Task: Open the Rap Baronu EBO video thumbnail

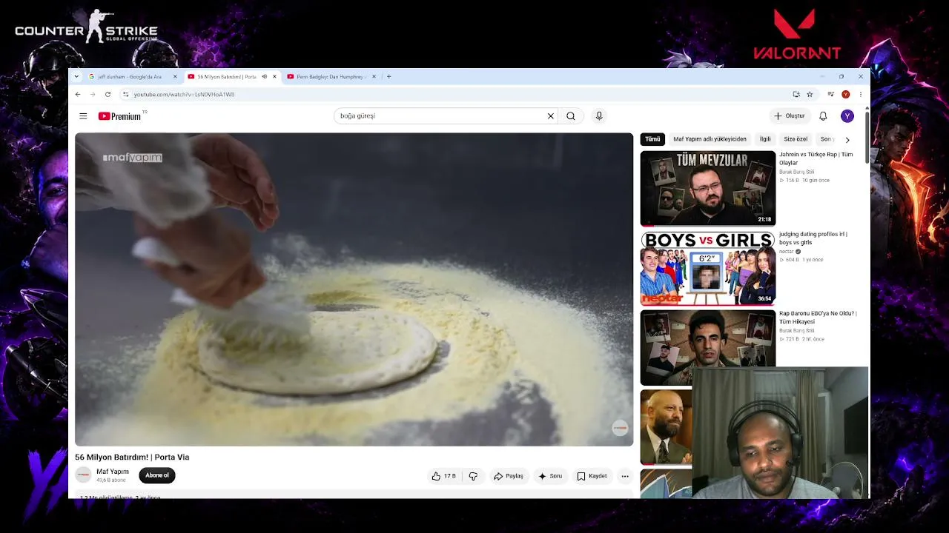Action: click(708, 339)
